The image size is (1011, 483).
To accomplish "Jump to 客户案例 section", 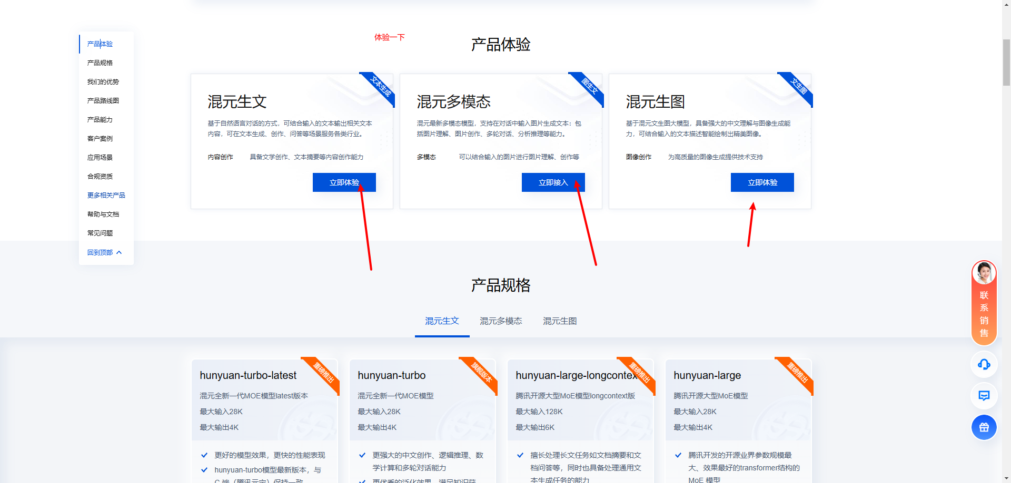I will tap(100, 139).
